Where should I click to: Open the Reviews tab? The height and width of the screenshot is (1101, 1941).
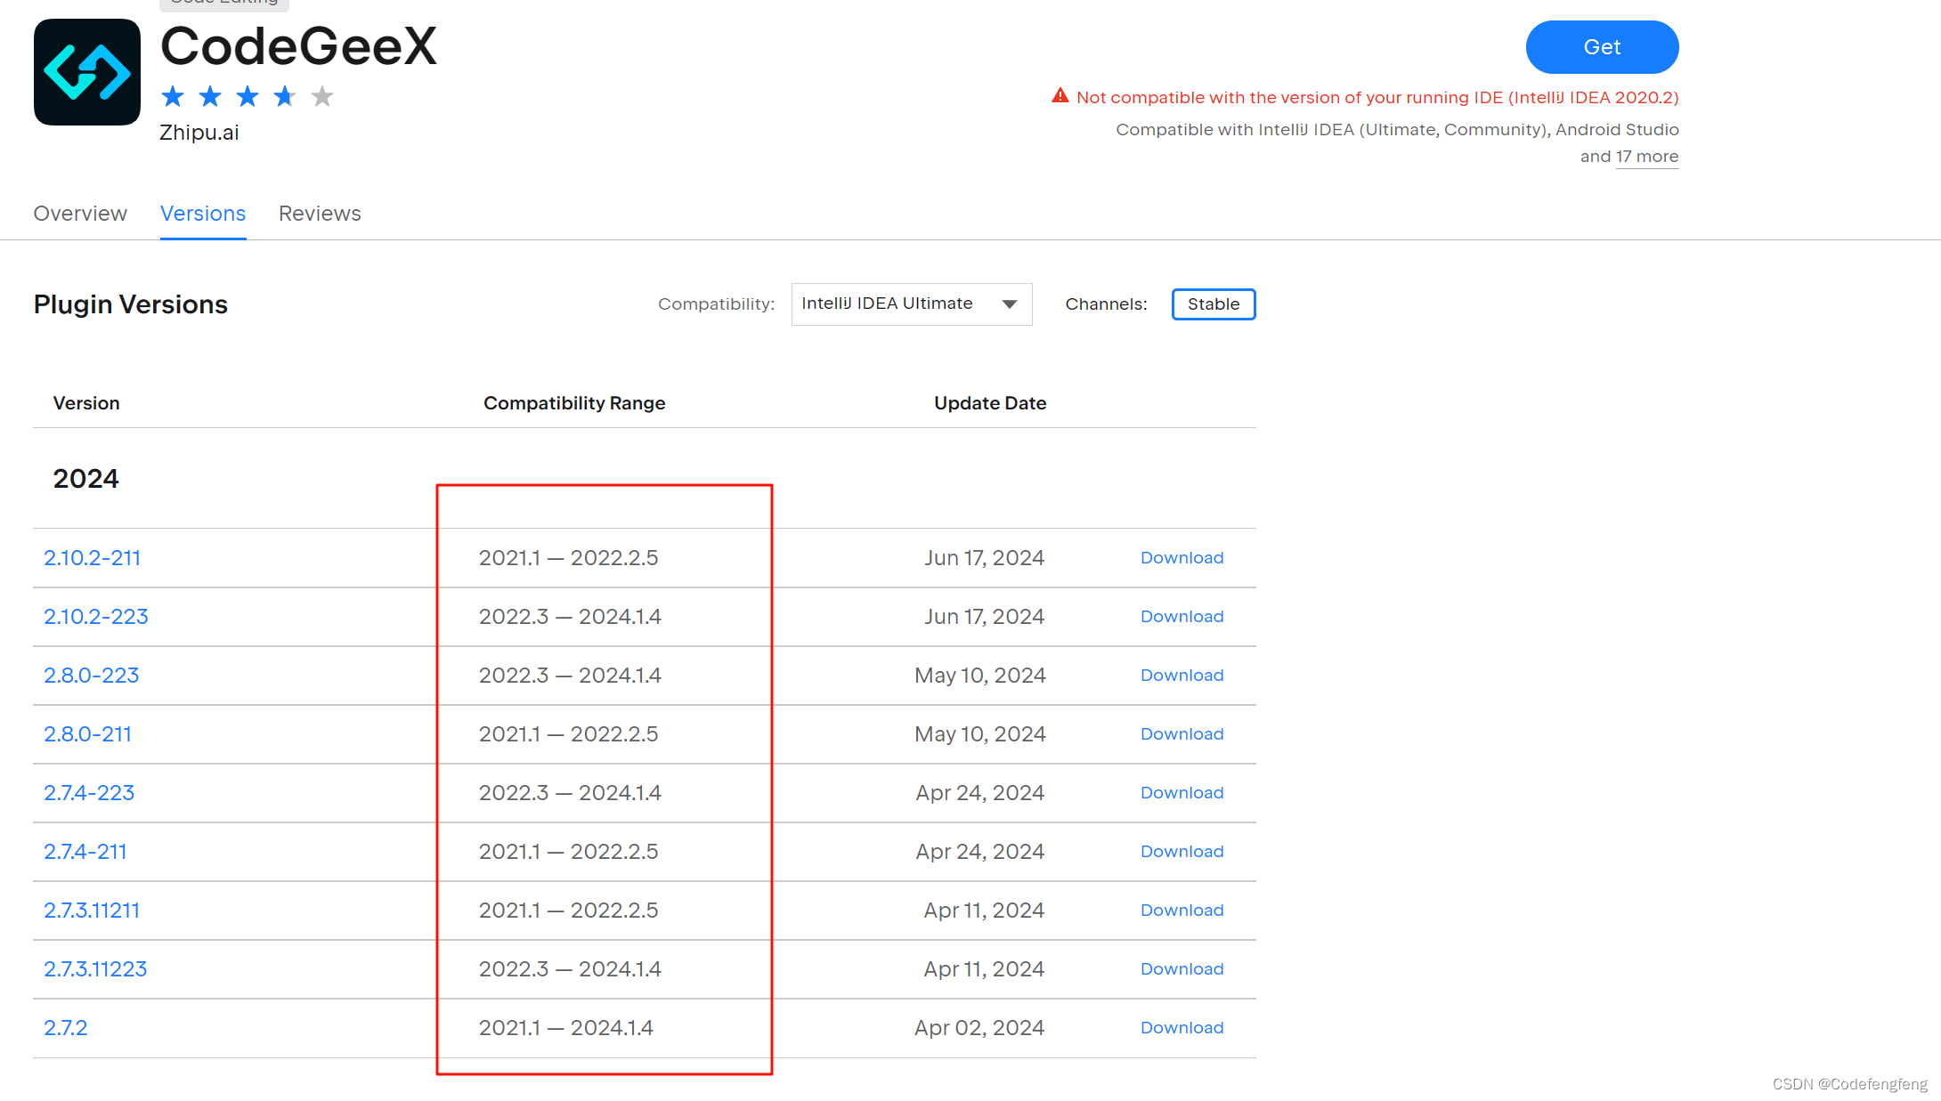pyautogui.click(x=320, y=214)
